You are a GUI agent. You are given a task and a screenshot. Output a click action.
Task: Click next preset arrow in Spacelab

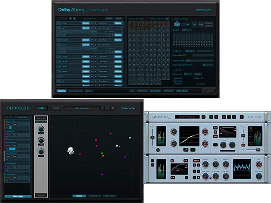108,108
